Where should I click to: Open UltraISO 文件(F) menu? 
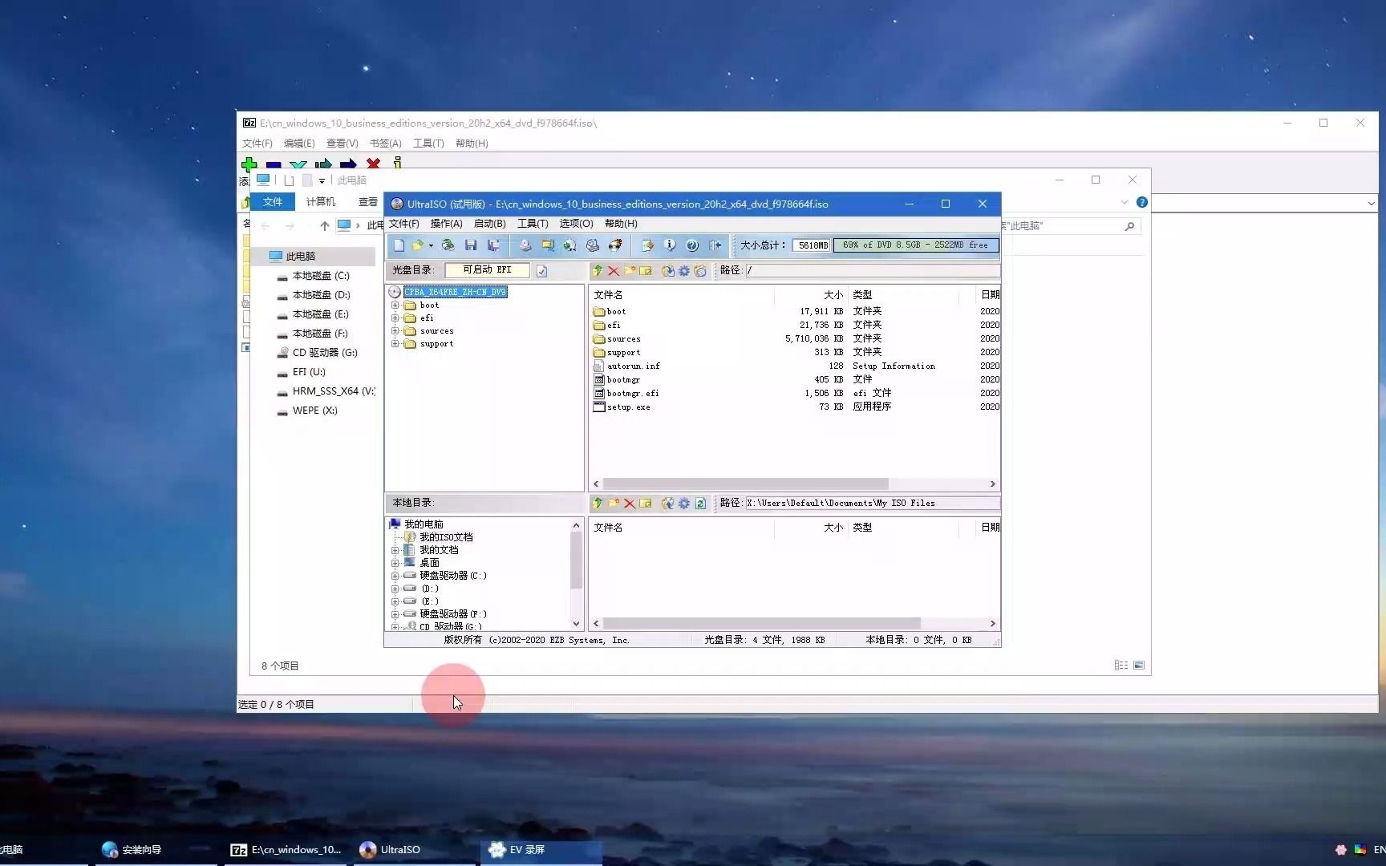tap(404, 224)
